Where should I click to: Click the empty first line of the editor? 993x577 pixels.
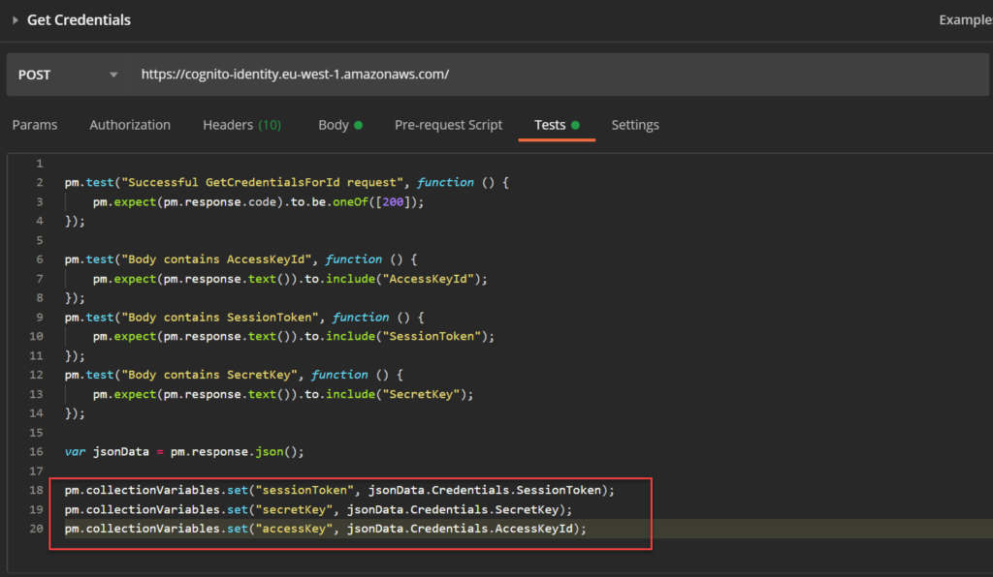[291, 163]
